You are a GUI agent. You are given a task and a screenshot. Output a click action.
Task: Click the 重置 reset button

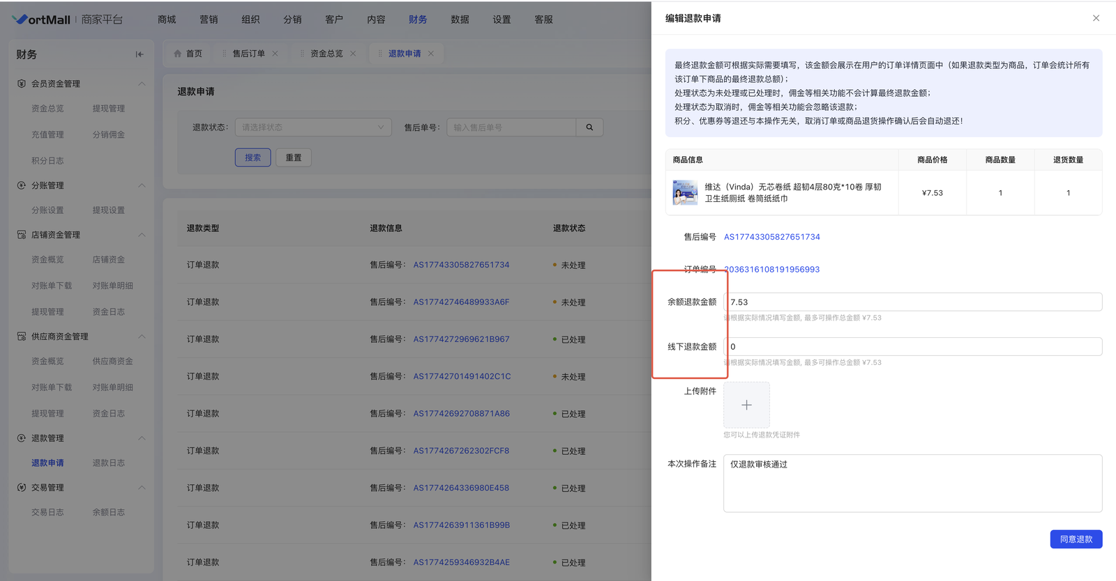click(x=294, y=157)
